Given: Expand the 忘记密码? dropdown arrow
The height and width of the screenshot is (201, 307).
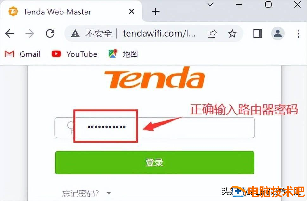Looking at the screenshot, I should (109, 193).
